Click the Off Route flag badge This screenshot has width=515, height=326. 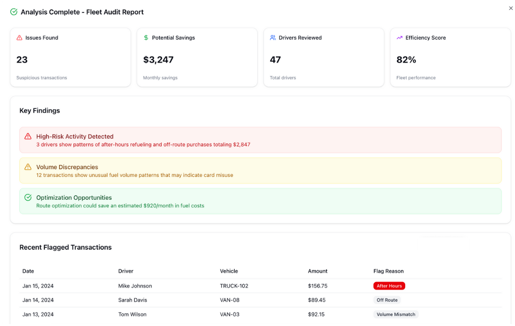pos(387,300)
